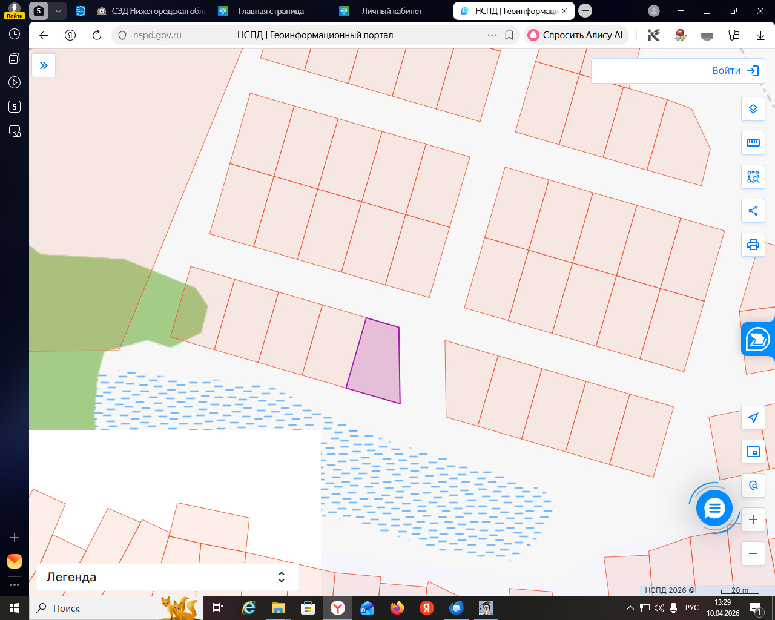This screenshot has width=775, height=620.
Task: Toggle the mini overview map
Action: 753,452
